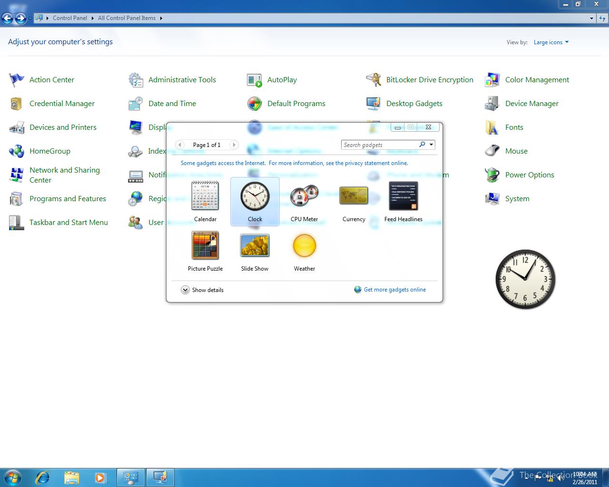The width and height of the screenshot is (609, 487).
Task: Click the gadget search magnifier icon
Action: click(422, 145)
